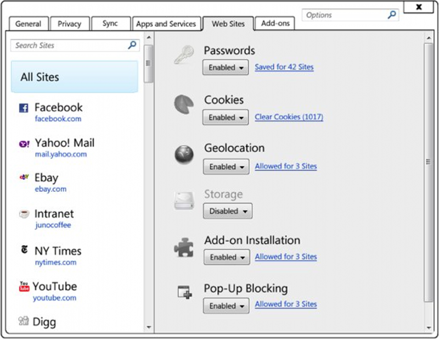
Task: Click the facebook.com address text
Action: click(58, 119)
